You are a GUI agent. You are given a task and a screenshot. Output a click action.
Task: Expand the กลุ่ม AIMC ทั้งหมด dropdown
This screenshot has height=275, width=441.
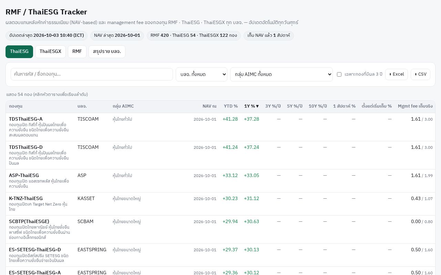tap(281, 74)
